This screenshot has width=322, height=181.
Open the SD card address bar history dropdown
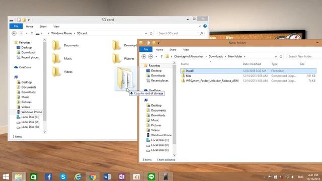(146, 33)
